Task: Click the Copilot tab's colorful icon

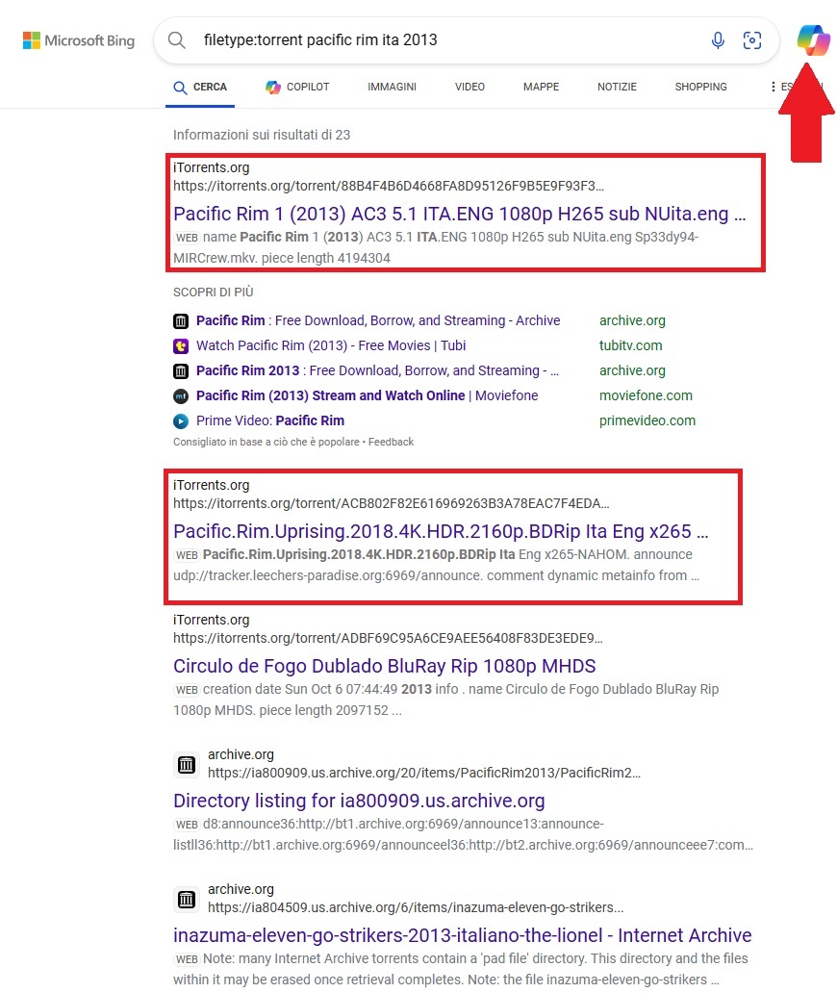Action: (273, 88)
